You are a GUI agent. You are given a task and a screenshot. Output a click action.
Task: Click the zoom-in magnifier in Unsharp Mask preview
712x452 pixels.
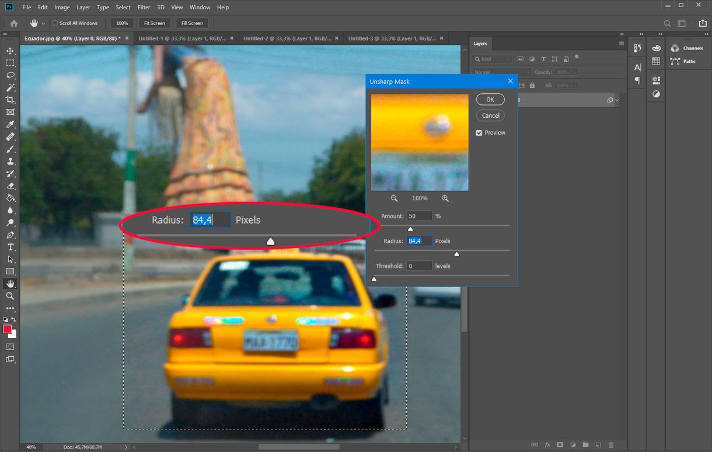[x=445, y=198]
